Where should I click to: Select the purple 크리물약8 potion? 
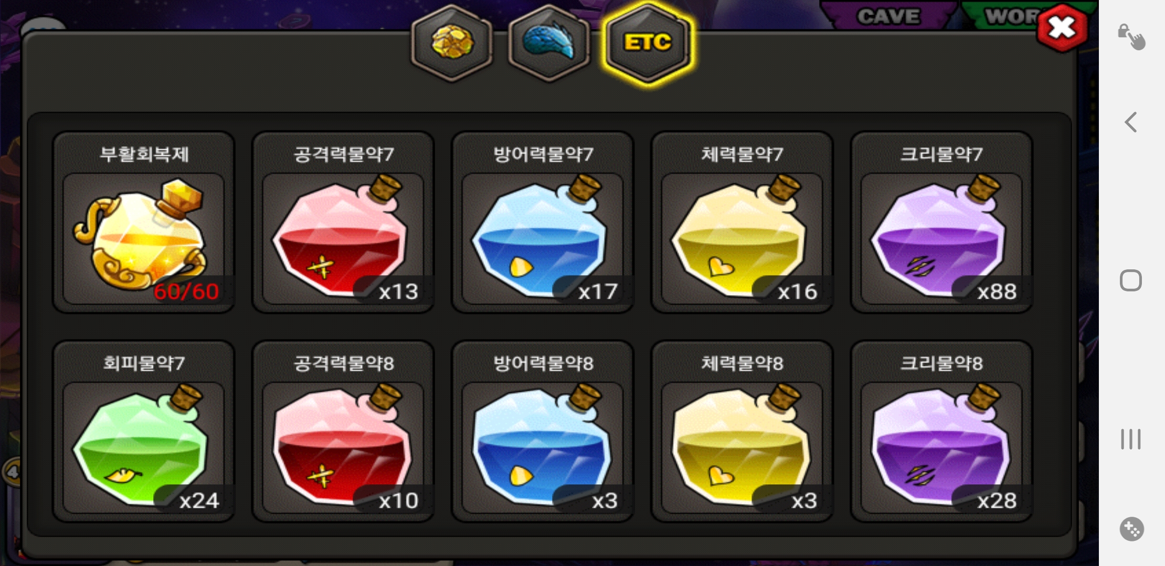[941, 431]
